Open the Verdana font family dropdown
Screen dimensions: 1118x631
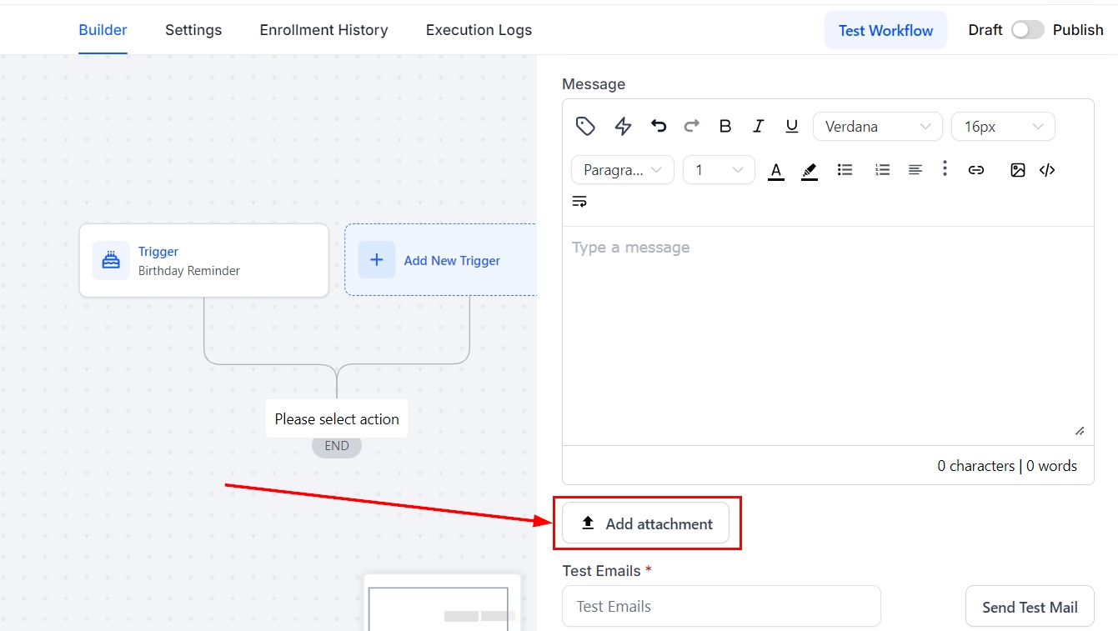click(877, 127)
